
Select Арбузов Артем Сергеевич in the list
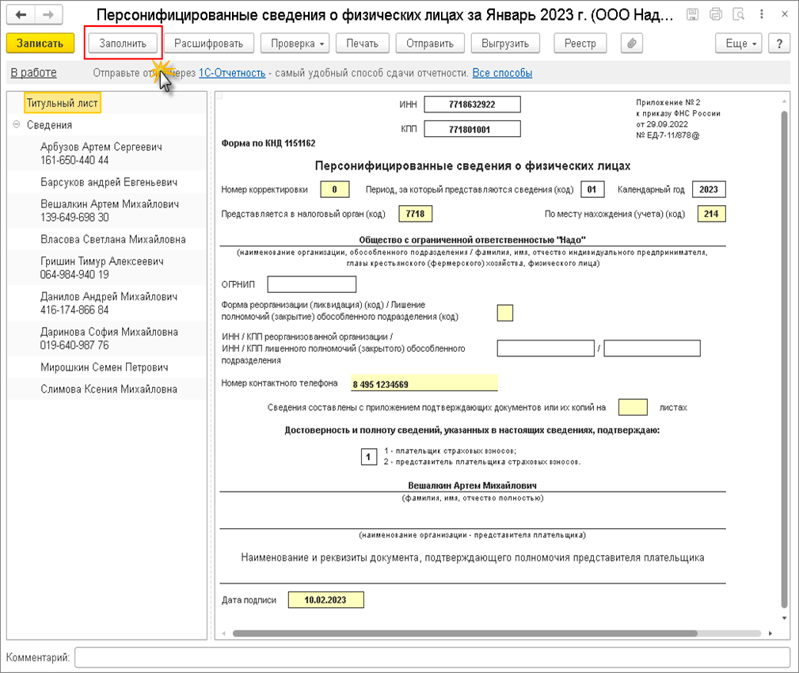(x=107, y=154)
